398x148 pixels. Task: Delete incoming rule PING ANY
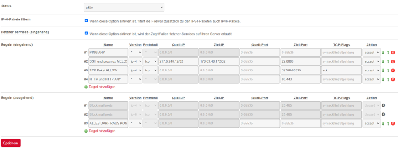393,53
